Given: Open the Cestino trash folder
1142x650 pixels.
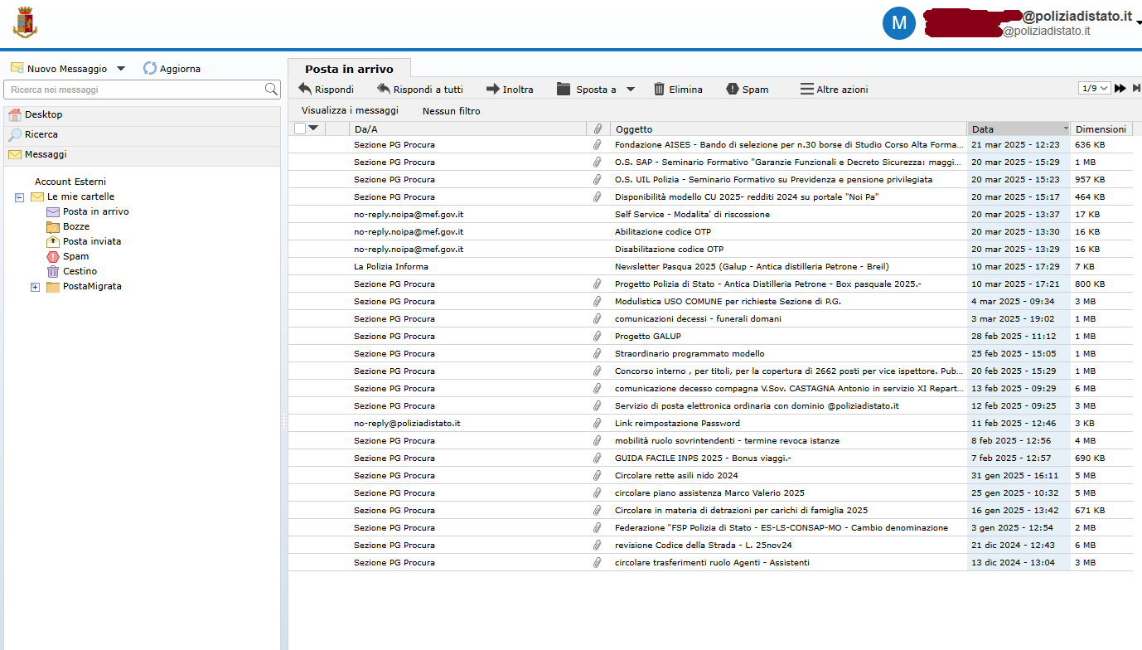Looking at the screenshot, I should tap(80, 271).
